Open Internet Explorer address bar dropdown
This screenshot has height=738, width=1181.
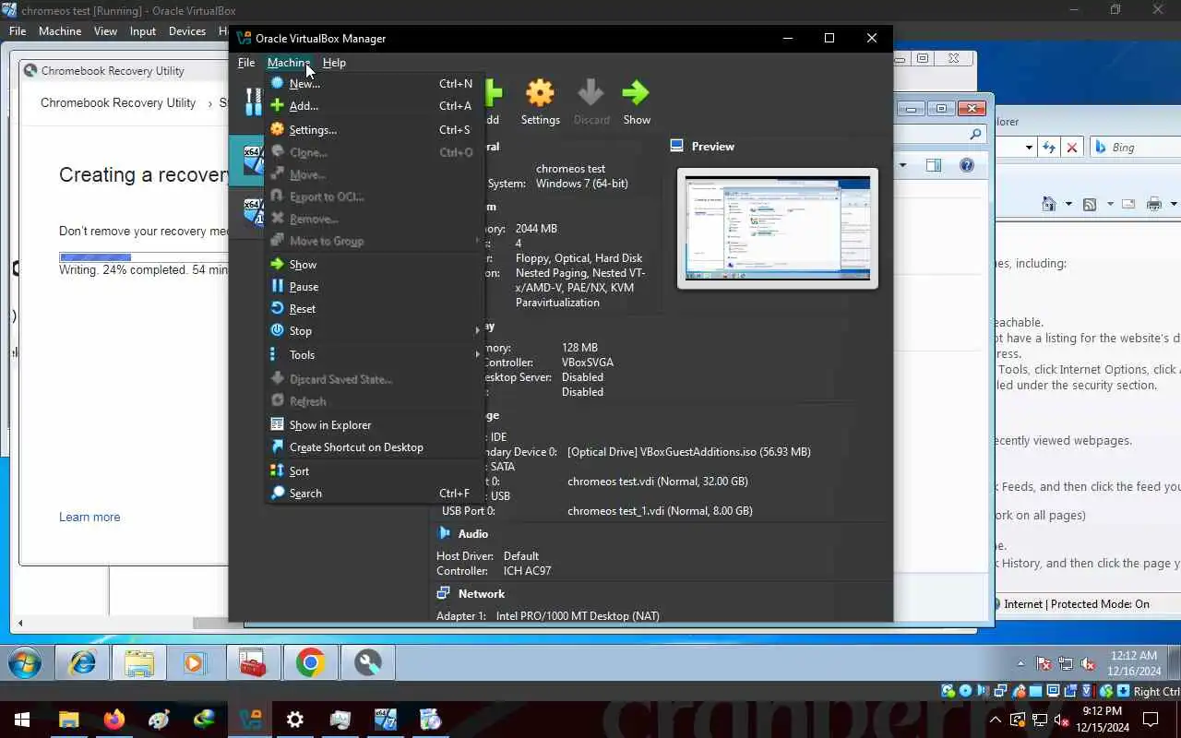[1029, 148]
